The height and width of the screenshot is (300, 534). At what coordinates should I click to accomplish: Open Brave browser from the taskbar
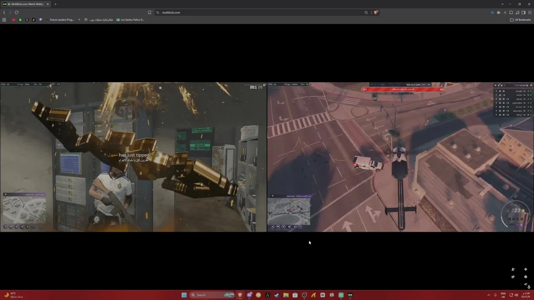pyautogui.click(x=240, y=295)
